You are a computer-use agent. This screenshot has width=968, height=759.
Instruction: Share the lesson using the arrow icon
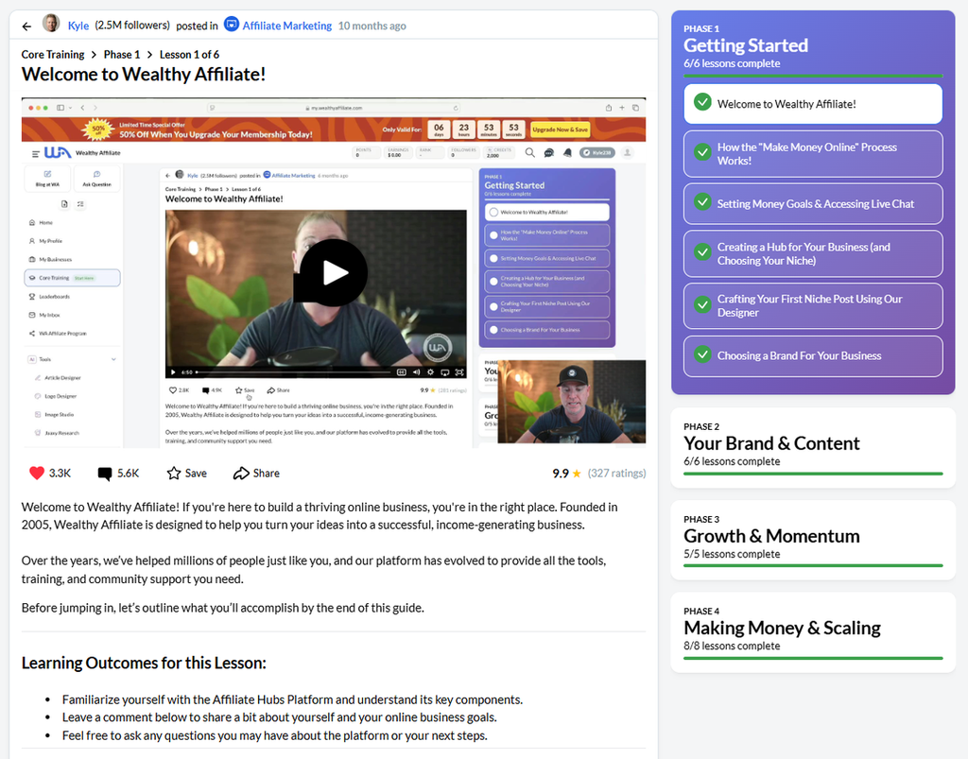[241, 474]
